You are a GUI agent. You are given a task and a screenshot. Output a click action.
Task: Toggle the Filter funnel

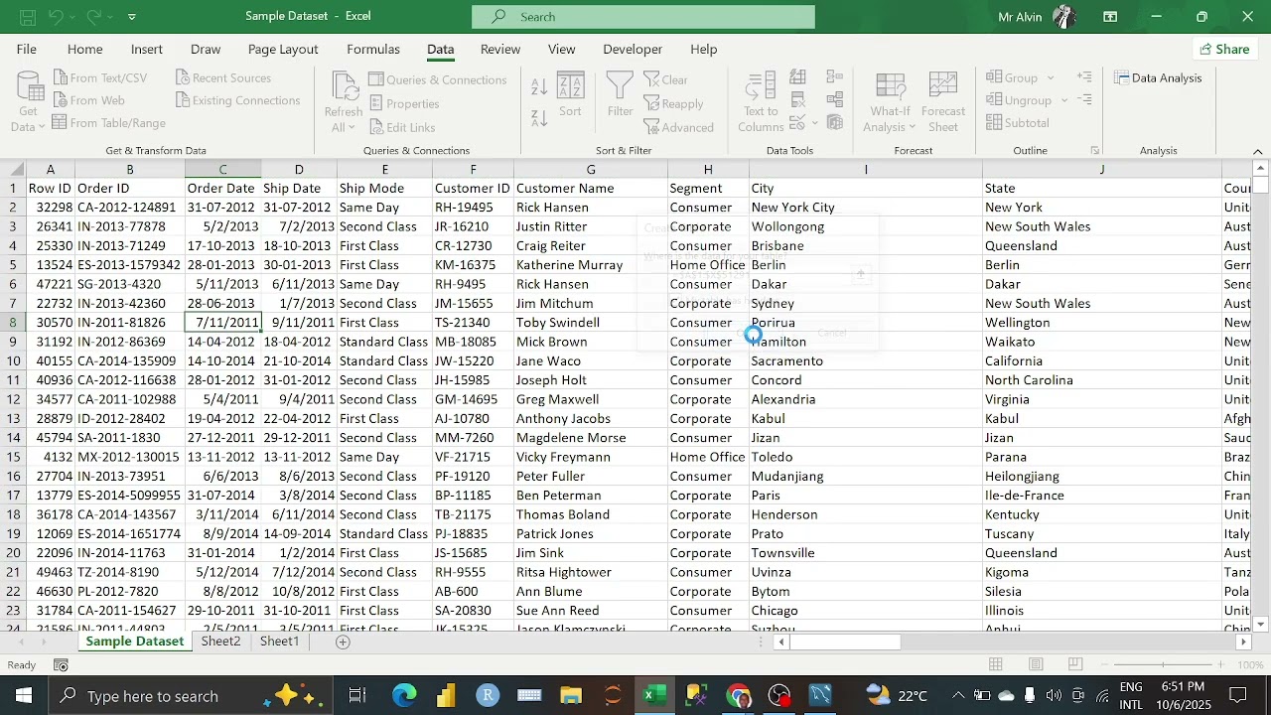click(x=620, y=95)
